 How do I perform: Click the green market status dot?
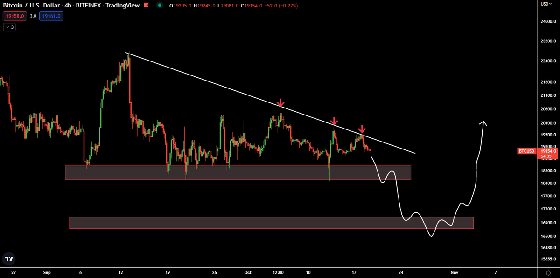[160, 6]
